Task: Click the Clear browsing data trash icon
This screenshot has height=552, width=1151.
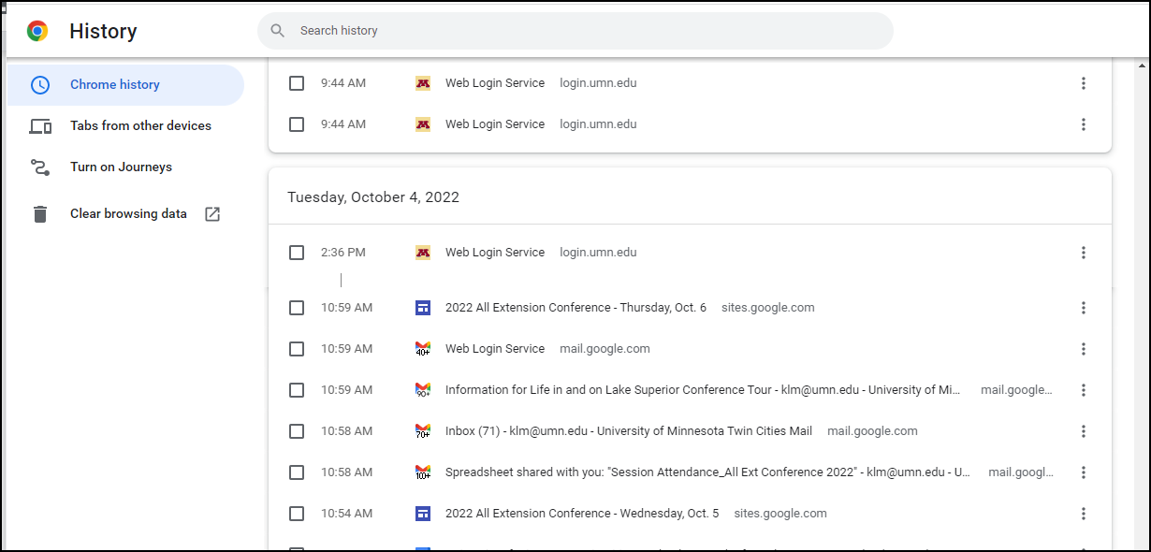Action: pyautogui.click(x=39, y=214)
